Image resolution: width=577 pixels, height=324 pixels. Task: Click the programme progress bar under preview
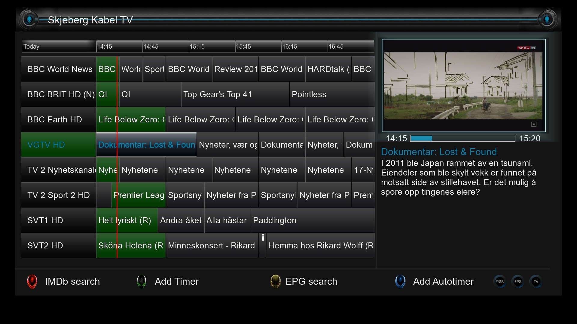pos(463,138)
